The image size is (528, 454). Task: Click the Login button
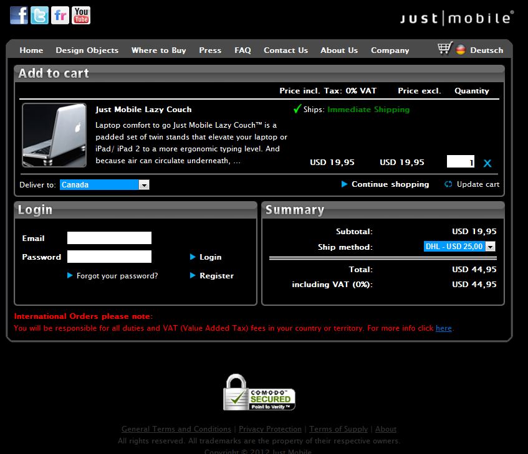click(206, 257)
